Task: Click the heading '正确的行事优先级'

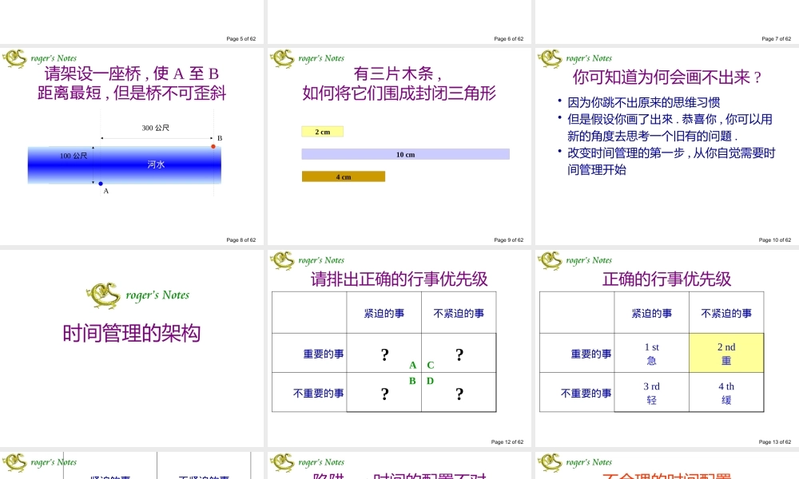Action: pos(666,279)
